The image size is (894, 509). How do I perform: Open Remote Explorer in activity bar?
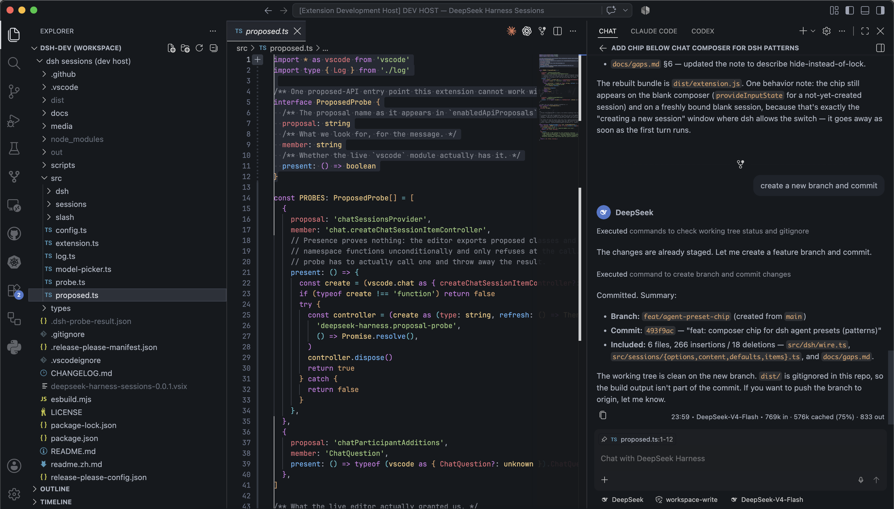[x=14, y=205]
